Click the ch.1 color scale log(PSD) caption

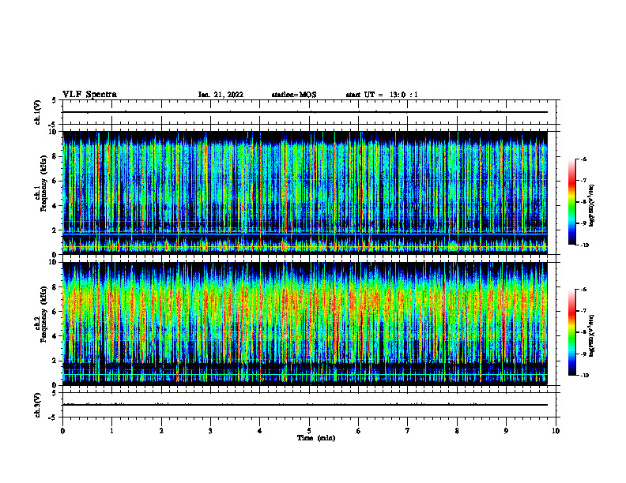[x=592, y=206]
